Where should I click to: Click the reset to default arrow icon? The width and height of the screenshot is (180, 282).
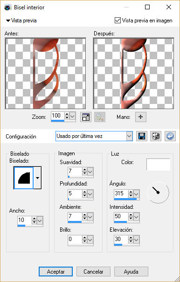(x=170, y=136)
